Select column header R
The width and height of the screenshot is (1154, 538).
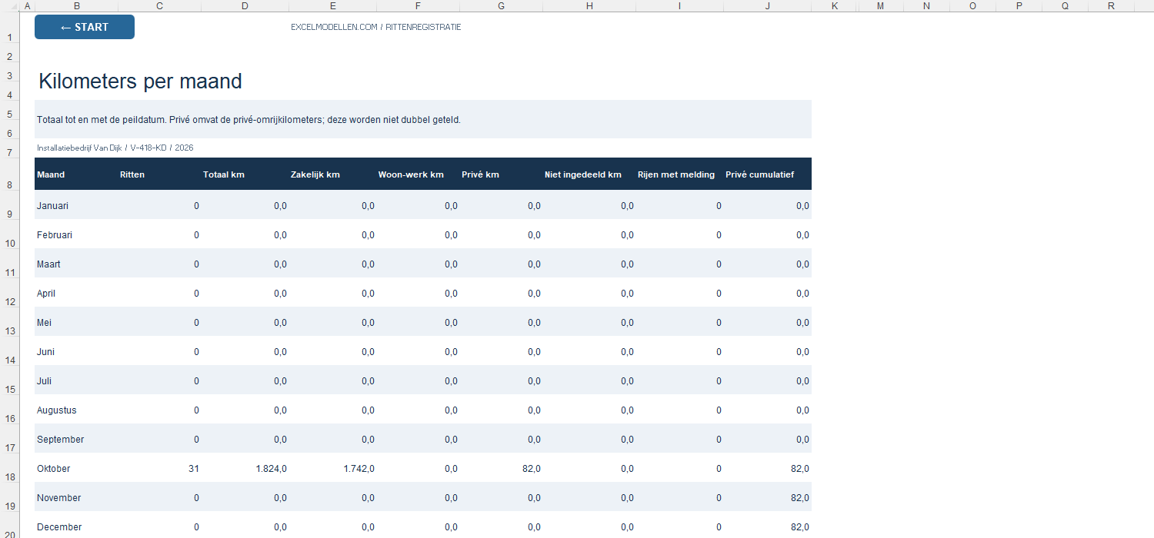pos(1112,6)
